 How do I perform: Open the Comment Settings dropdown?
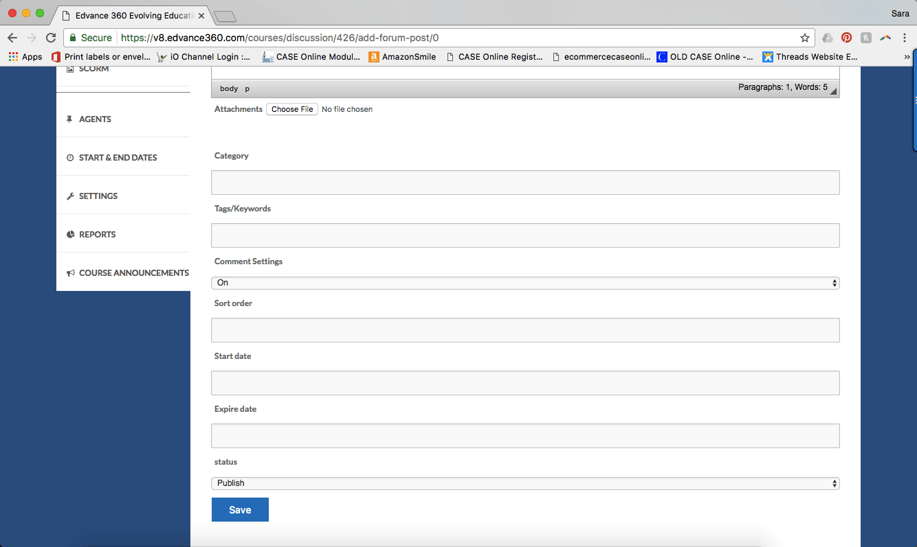pyautogui.click(x=525, y=283)
